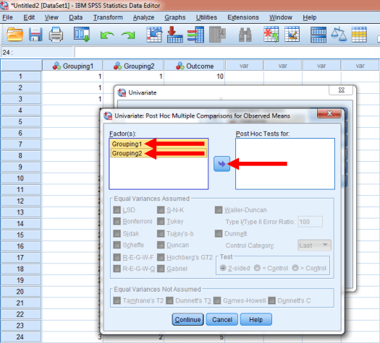The height and width of the screenshot is (343, 380).
Task: Open Find with binoculars icon
Action: coord(245,35)
